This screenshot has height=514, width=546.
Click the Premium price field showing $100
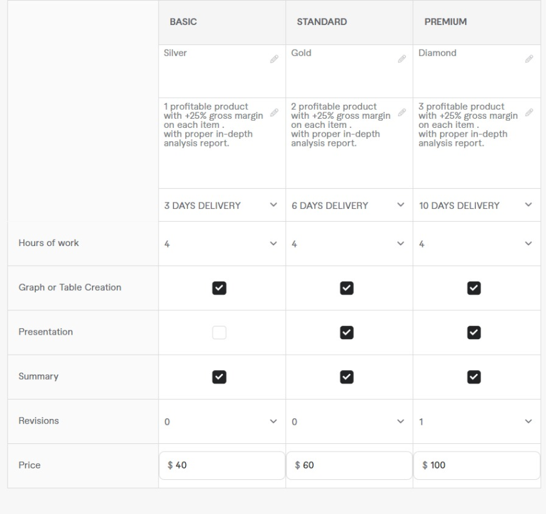point(477,465)
